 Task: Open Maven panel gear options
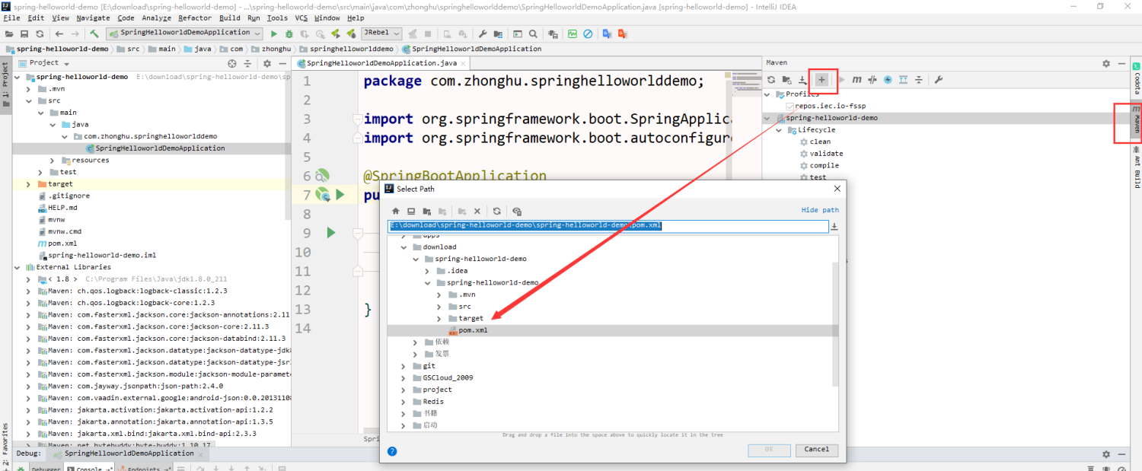1106,63
